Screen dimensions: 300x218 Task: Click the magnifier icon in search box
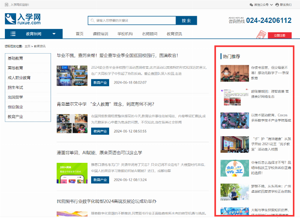tap(92, 21)
